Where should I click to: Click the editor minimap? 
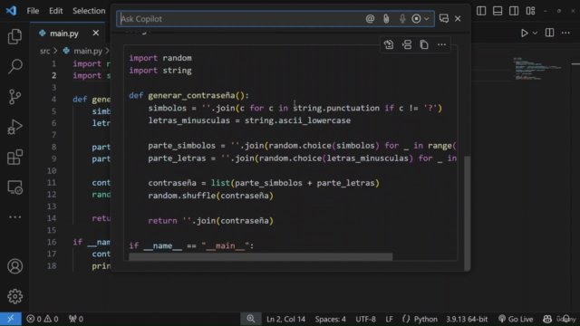(x=537, y=69)
